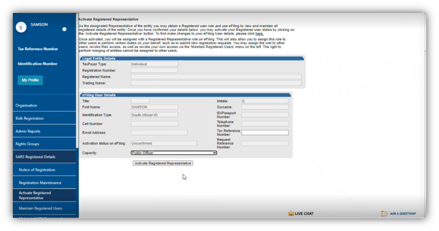Expand the Capacity dropdown showing Public Officer
The width and height of the screenshot is (439, 231).
[x=174, y=153]
